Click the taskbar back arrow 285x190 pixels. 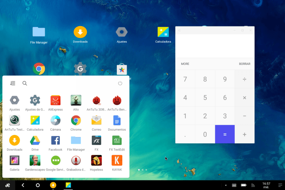point(23,185)
